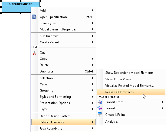Click the Java Round-trip submenu arrow
Viewport: 167px width, 132px height.
(x=93, y=128)
